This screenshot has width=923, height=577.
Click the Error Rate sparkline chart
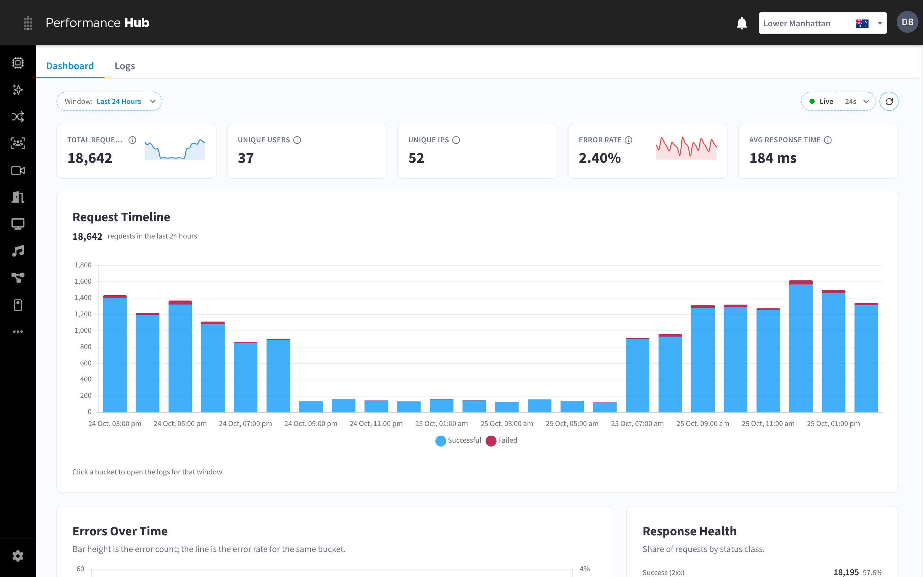[x=686, y=148]
